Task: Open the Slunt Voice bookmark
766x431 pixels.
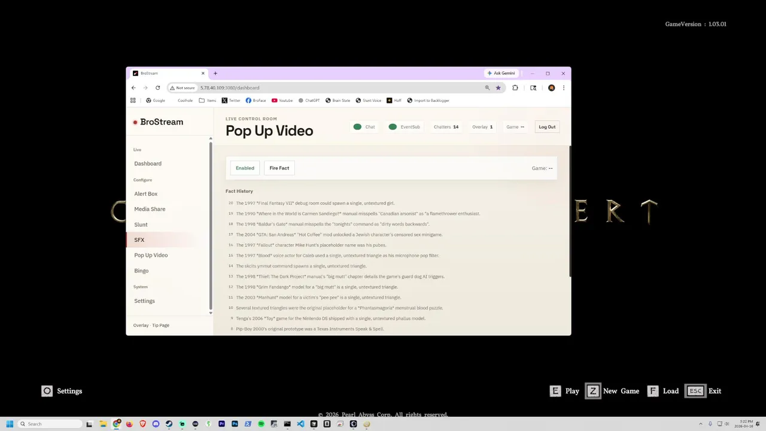Action: [x=368, y=101]
